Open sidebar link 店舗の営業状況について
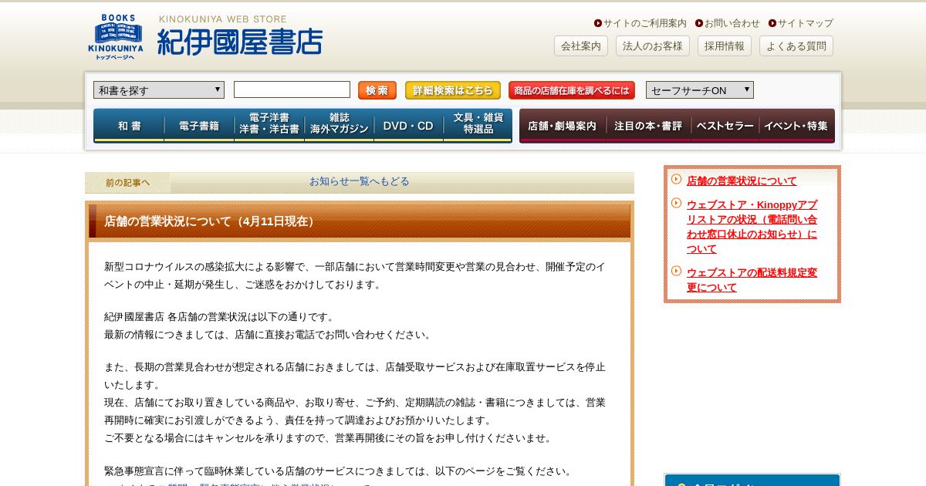The height and width of the screenshot is (486, 926). 742,181
